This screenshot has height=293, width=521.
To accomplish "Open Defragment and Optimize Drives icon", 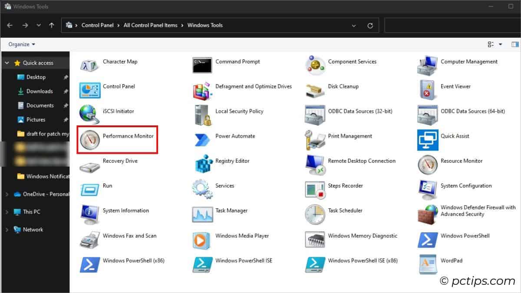I will click(202, 90).
